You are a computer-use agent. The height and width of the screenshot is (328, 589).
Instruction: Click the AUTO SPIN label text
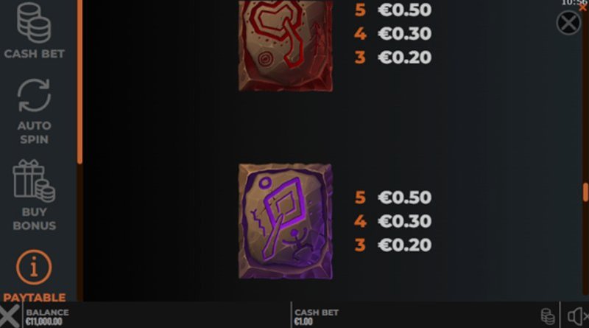(x=34, y=133)
